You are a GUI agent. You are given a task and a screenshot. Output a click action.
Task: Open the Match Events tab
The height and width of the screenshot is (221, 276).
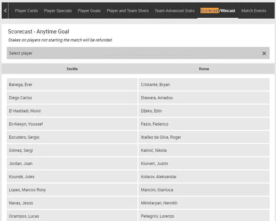point(254,11)
